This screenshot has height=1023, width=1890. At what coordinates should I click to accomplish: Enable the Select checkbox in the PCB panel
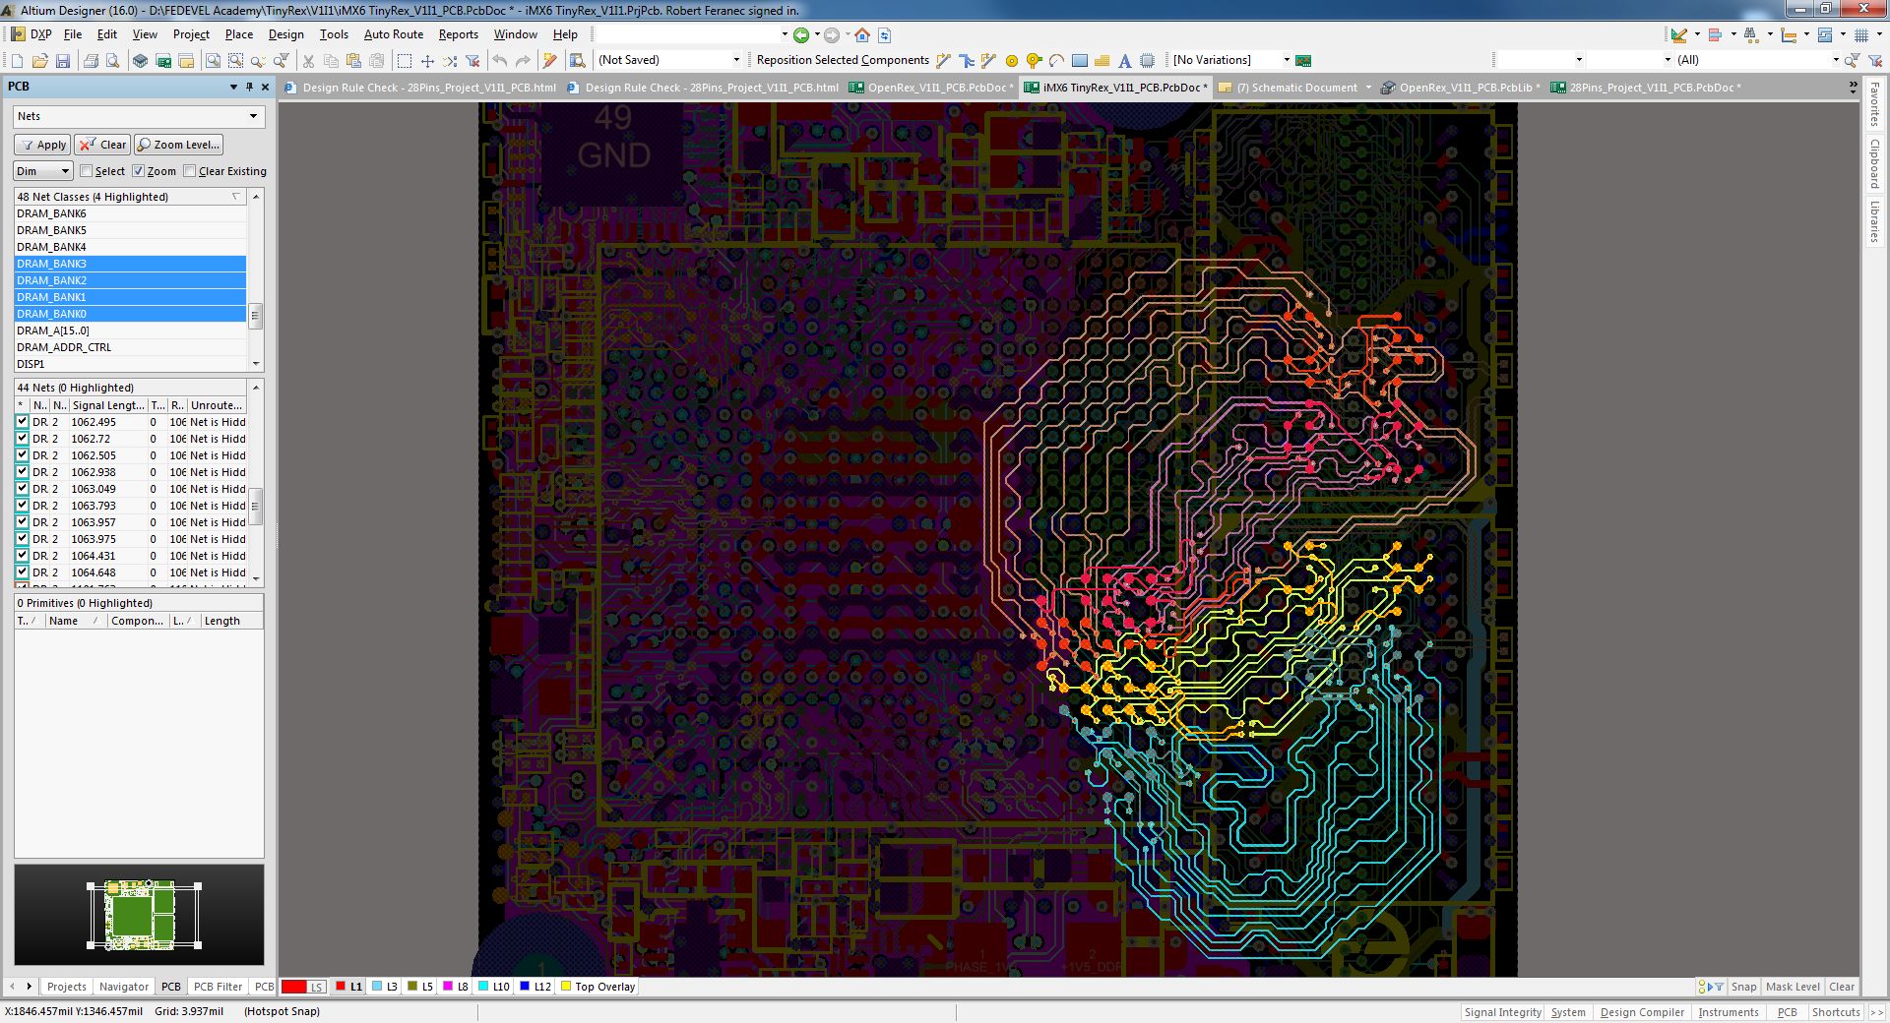(87, 170)
